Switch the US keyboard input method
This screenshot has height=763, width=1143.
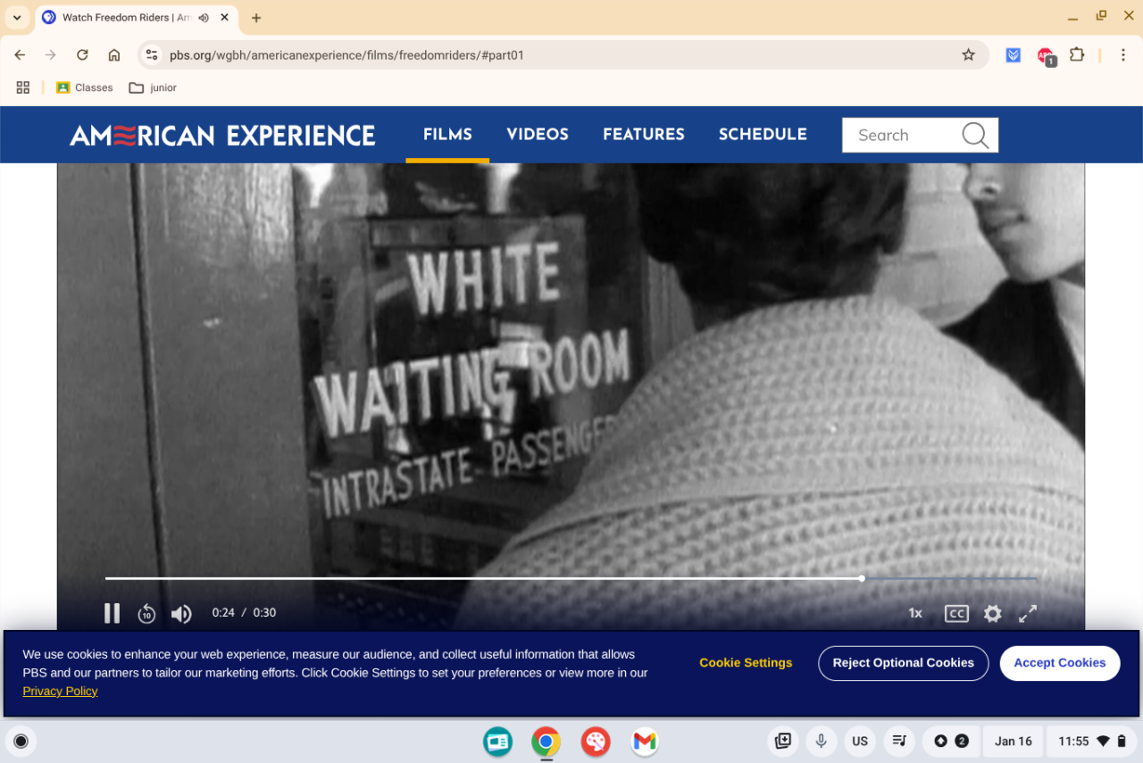(x=860, y=742)
